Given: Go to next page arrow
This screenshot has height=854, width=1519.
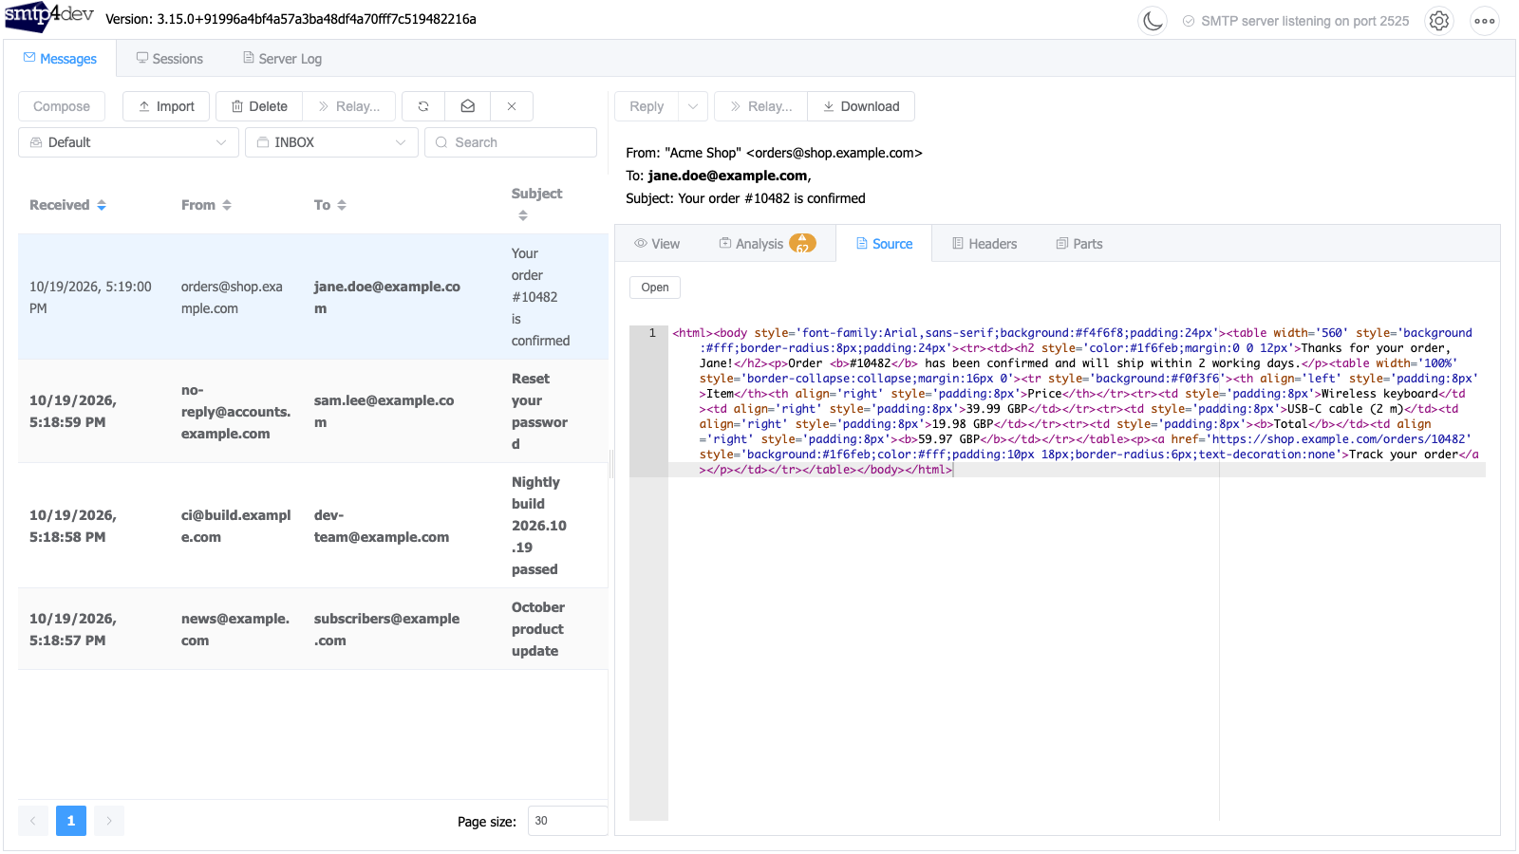Looking at the screenshot, I should 109,821.
